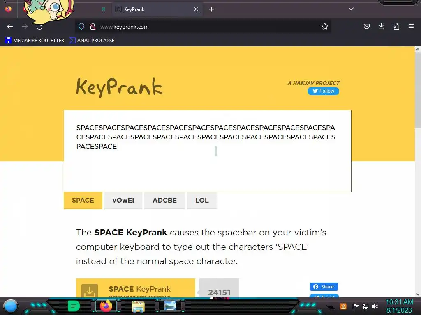Save page to Pocket
421x315 pixels.
[x=366, y=26]
